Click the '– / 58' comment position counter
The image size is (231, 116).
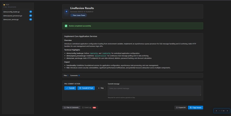[x=222, y=111]
